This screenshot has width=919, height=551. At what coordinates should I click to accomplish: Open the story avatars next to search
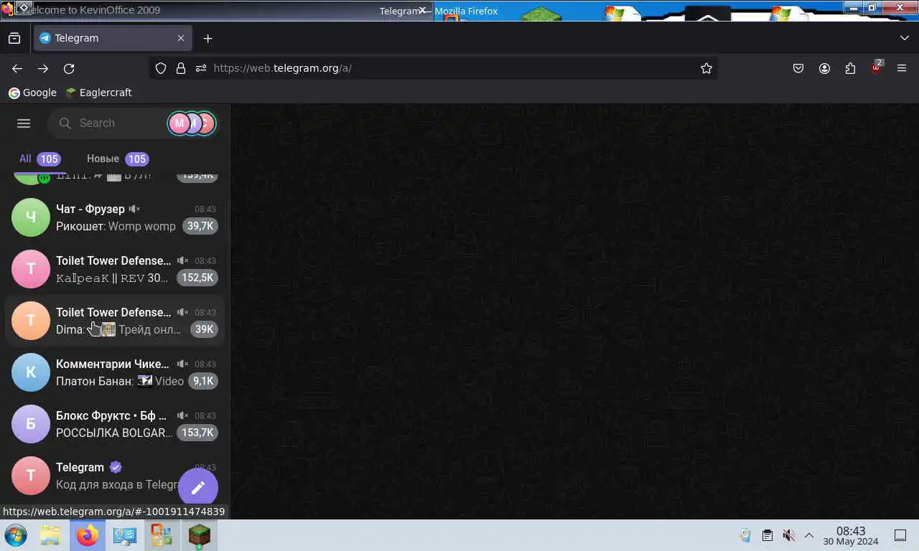click(x=192, y=123)
